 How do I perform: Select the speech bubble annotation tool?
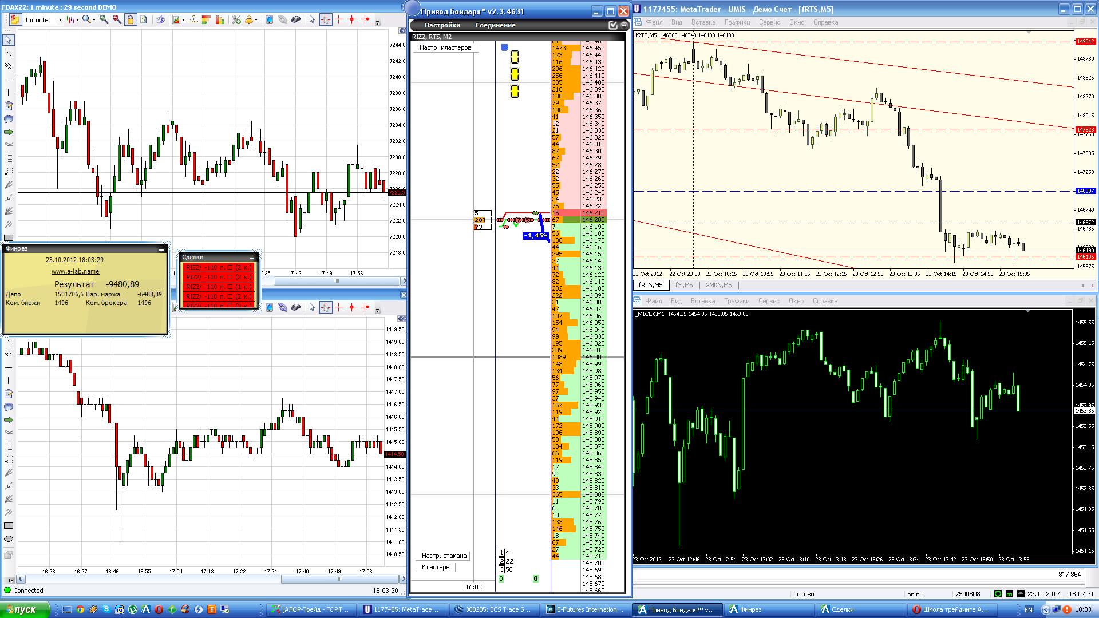[x=9, y=119]
